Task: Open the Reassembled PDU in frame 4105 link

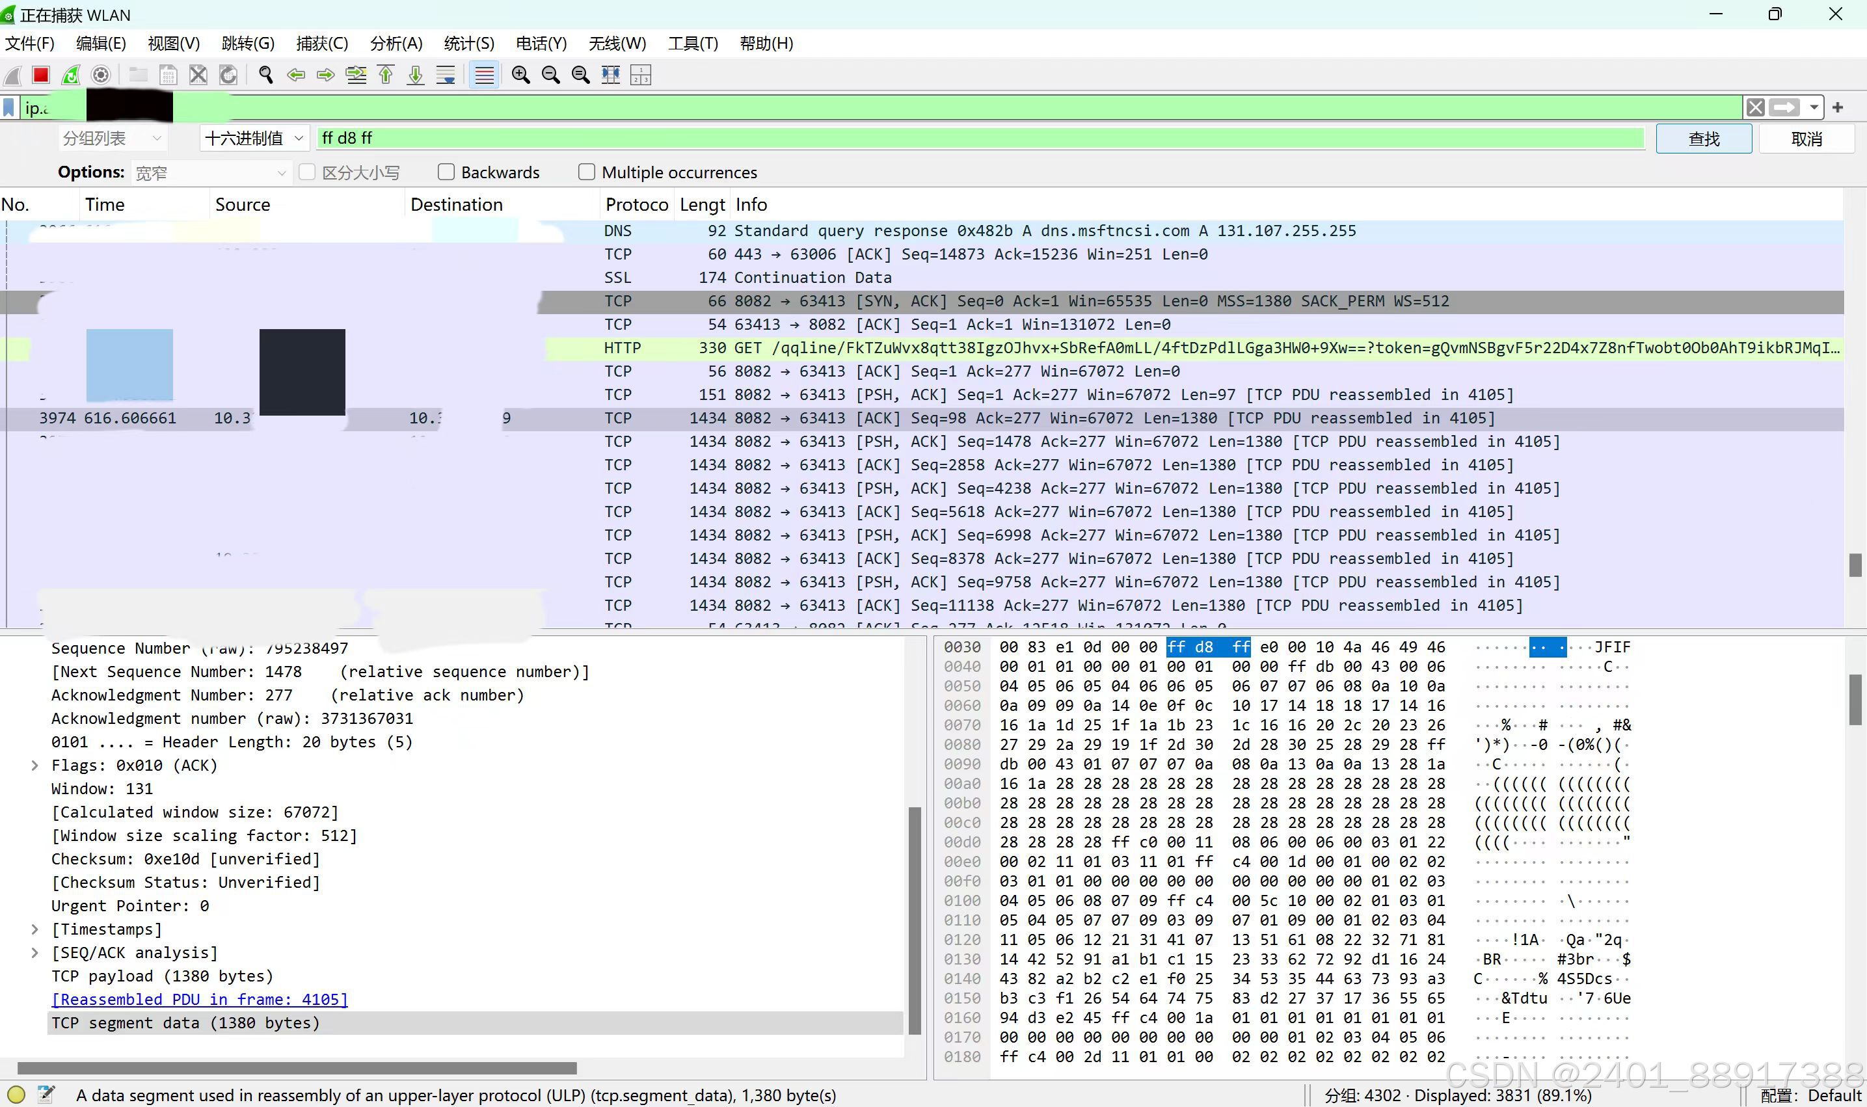Action: click(199, 1000)
